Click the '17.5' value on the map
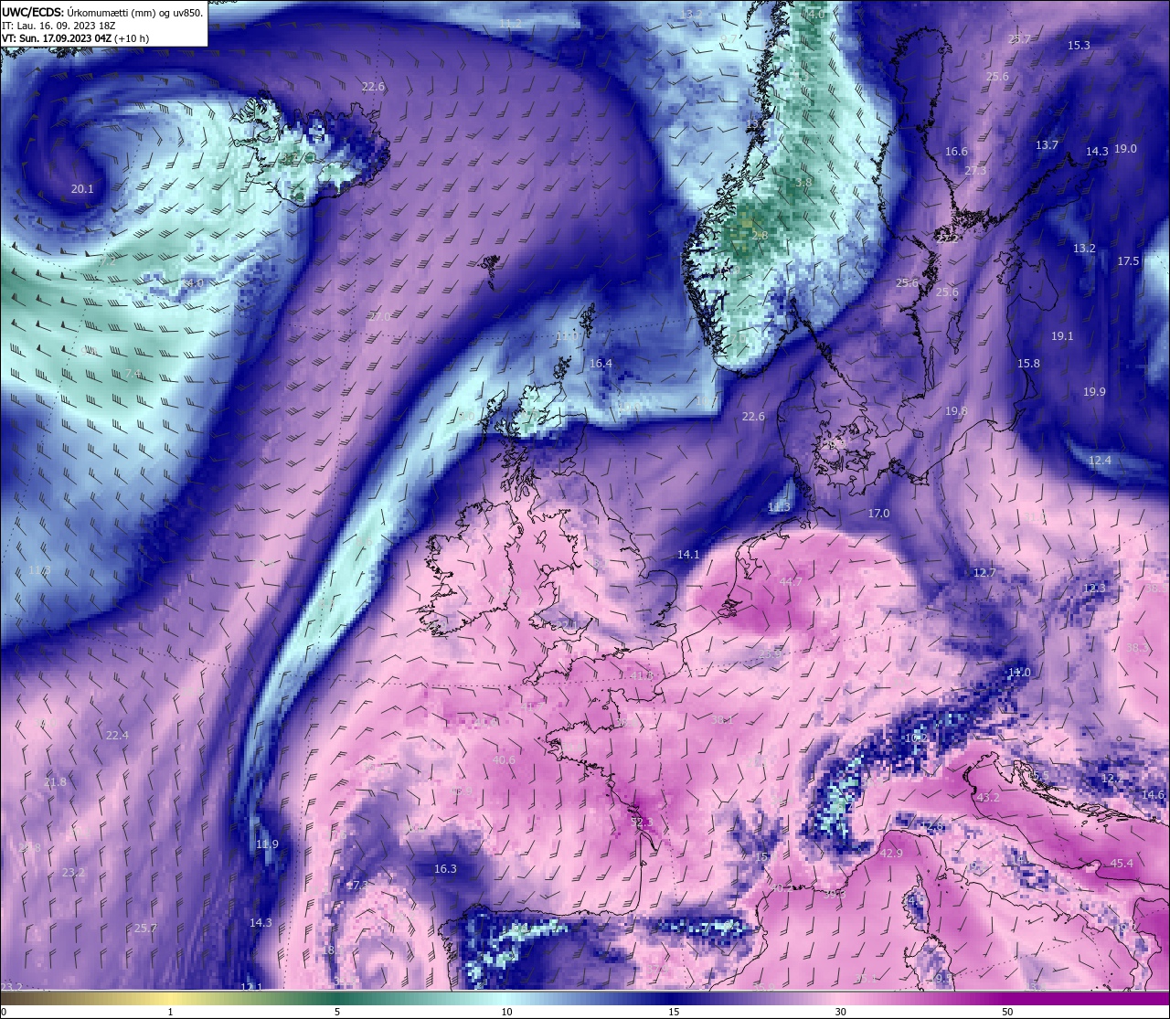 1128,261
